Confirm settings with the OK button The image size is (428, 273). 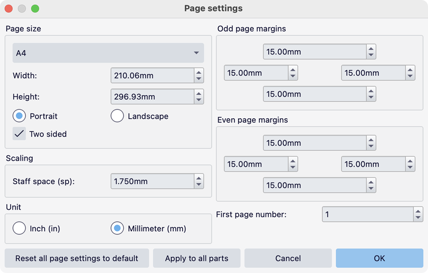pyautogui.click(x=379, y=258)
